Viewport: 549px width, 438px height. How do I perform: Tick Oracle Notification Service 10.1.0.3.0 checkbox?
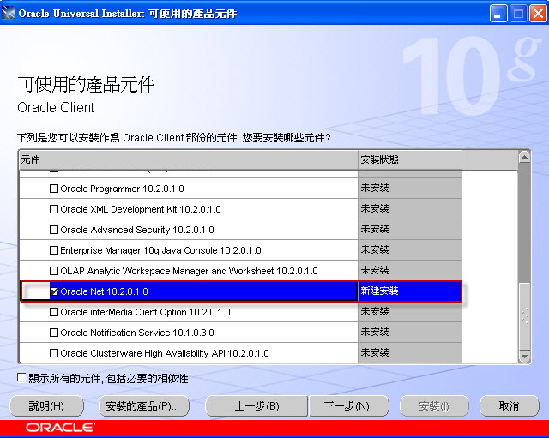coord(54,333)
